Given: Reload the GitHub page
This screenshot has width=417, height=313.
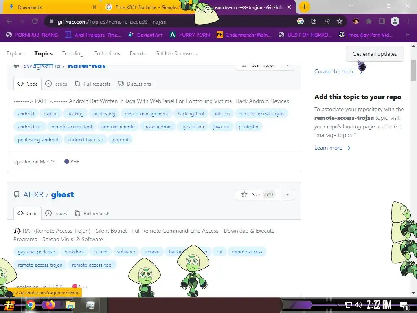Looking at the screenshot, I should pos(35,22).
